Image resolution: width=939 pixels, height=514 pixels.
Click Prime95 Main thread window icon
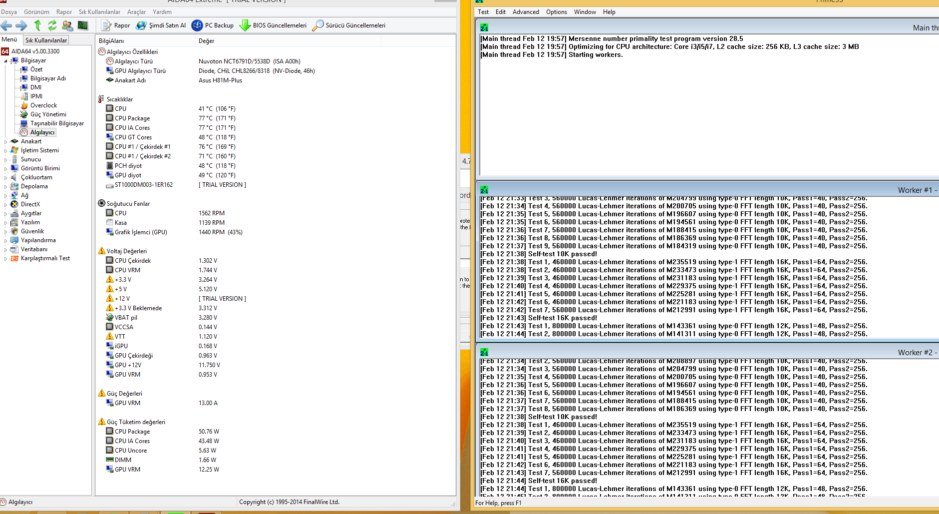pos(484,27)
